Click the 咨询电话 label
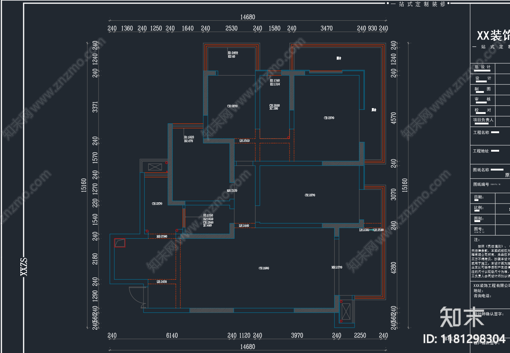Viewport: 510px width, 353px height. pos(482,296)
